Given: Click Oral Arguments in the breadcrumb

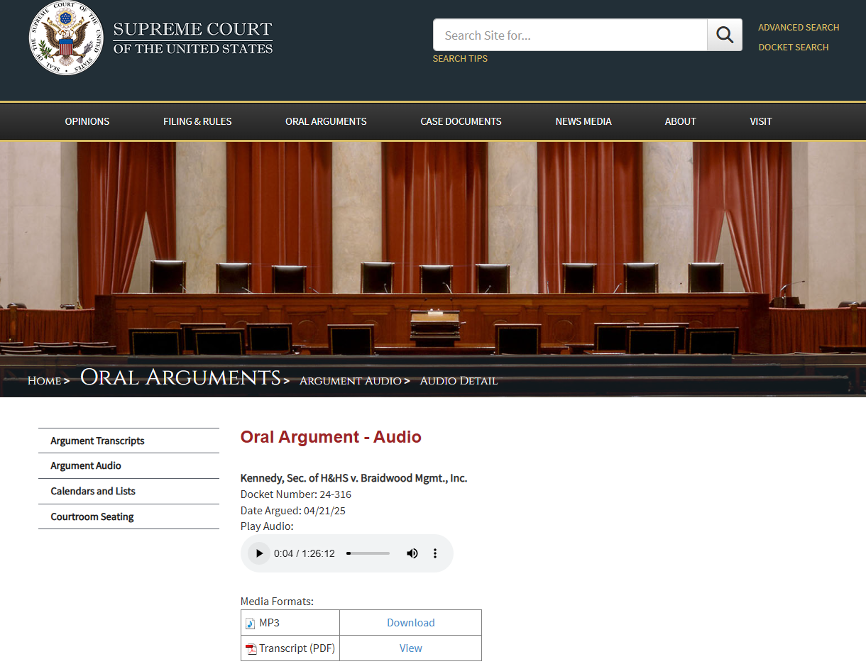Looking at the screenshot, I should (180, 377).
